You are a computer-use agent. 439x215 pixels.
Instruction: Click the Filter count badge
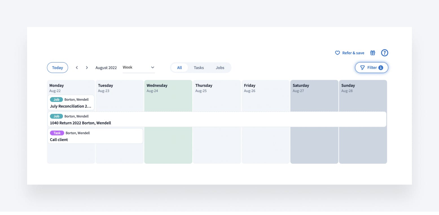tap(381, 68)
